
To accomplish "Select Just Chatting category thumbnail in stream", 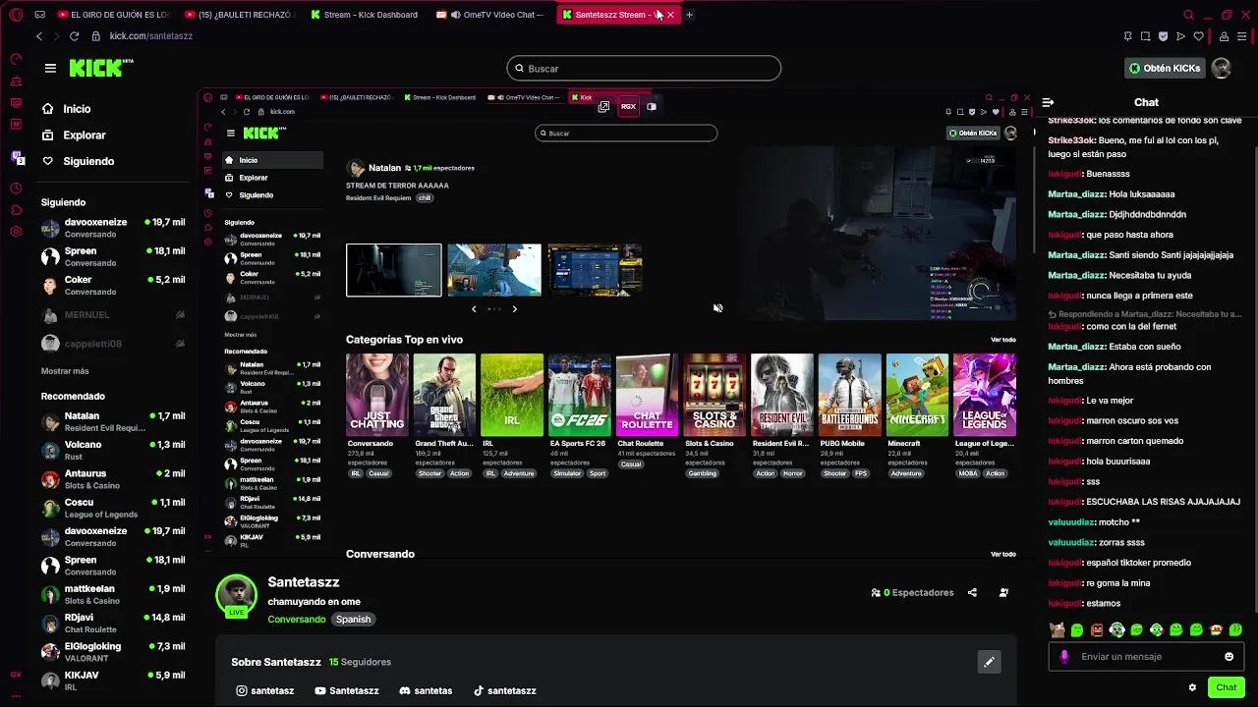I will tap(377, 395).
